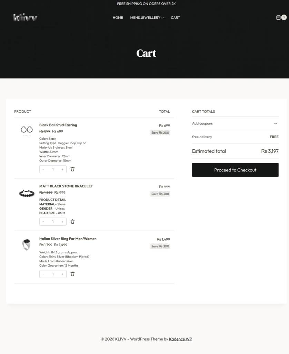
Task: Open the MENS JEWELLERY dropdown menu
Action: [147, 18]
